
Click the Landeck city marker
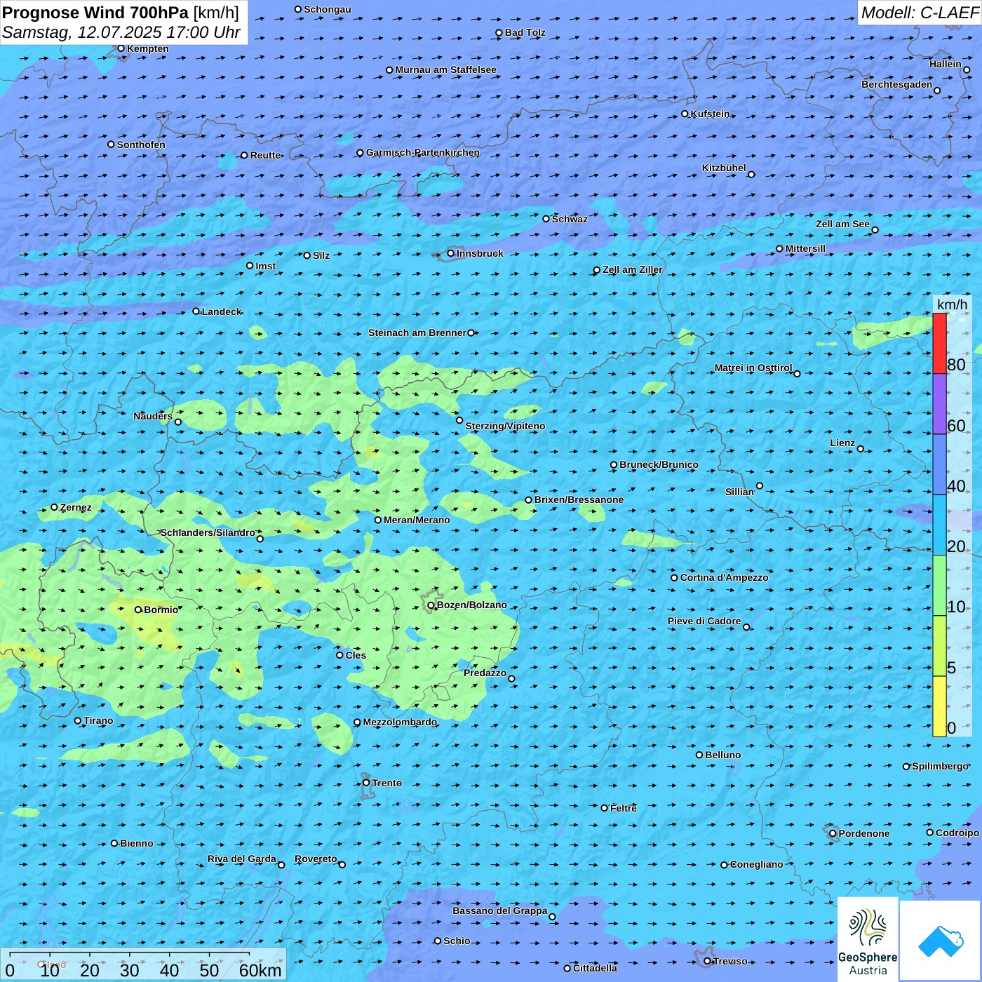click(196, 311)
